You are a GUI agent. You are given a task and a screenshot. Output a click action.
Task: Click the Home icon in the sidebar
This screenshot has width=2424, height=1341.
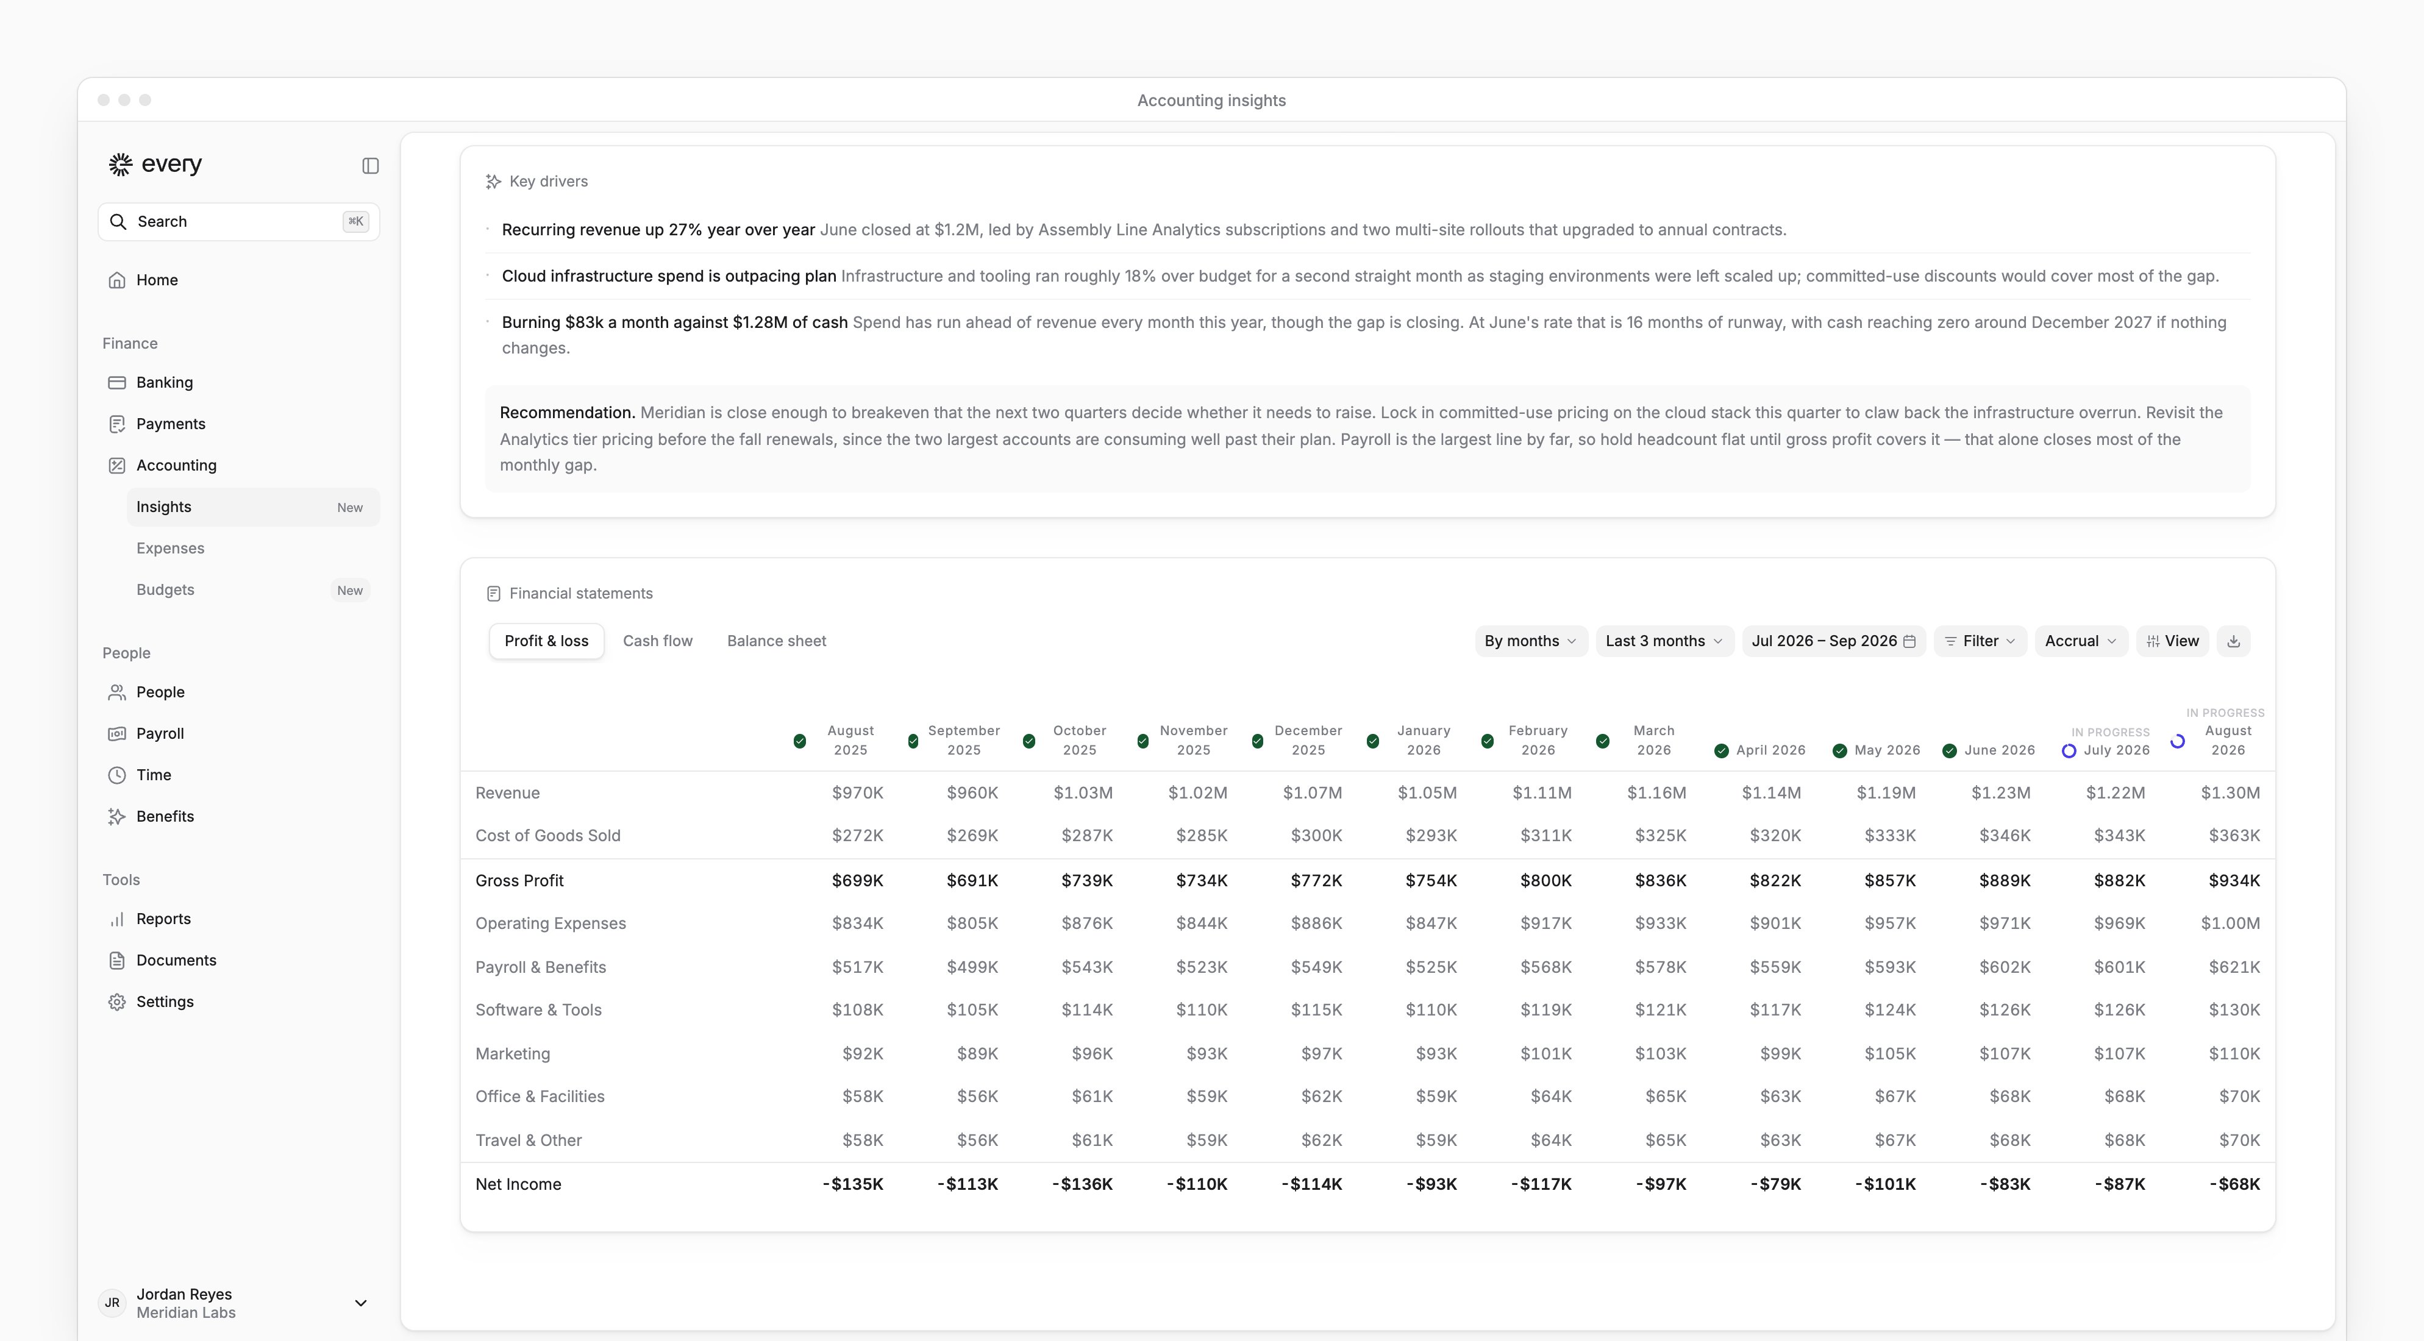pos(116,280)
